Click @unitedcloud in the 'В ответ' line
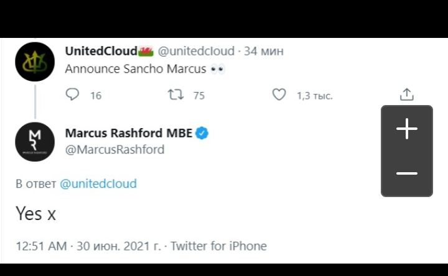The height and width of the screenshot is (276, 448). [x=98, y=183]
